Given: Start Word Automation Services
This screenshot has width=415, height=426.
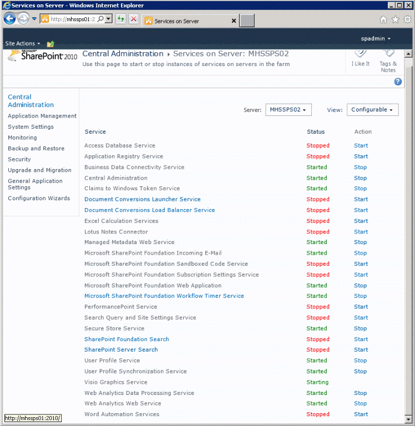Looking at the screenshot, I should point(361,414).
